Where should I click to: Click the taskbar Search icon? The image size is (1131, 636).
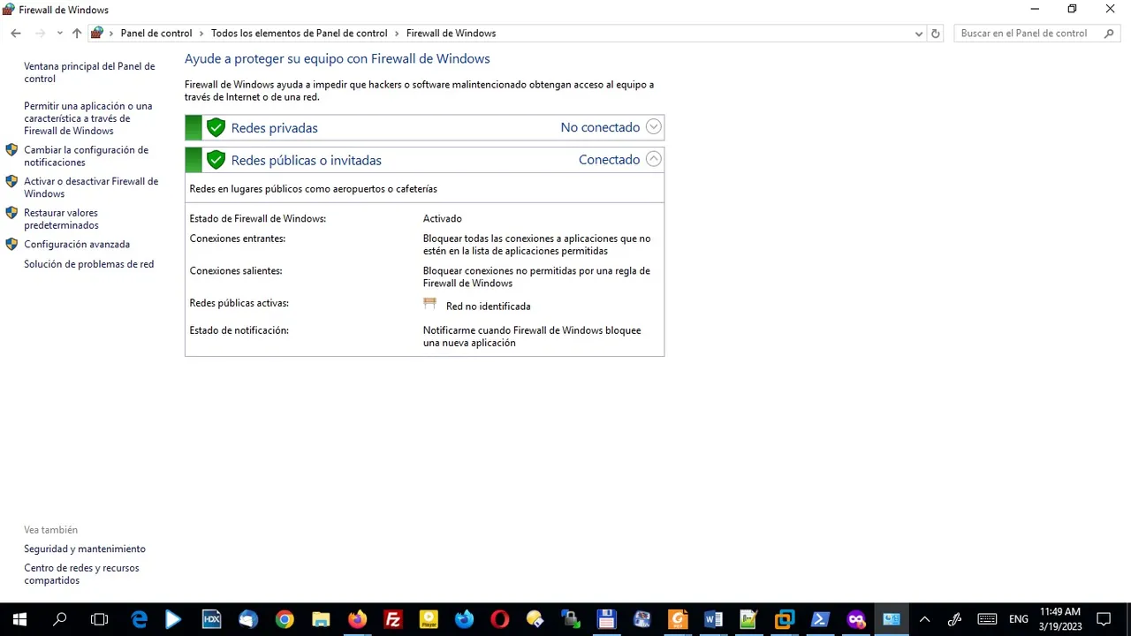pos(59,619)
